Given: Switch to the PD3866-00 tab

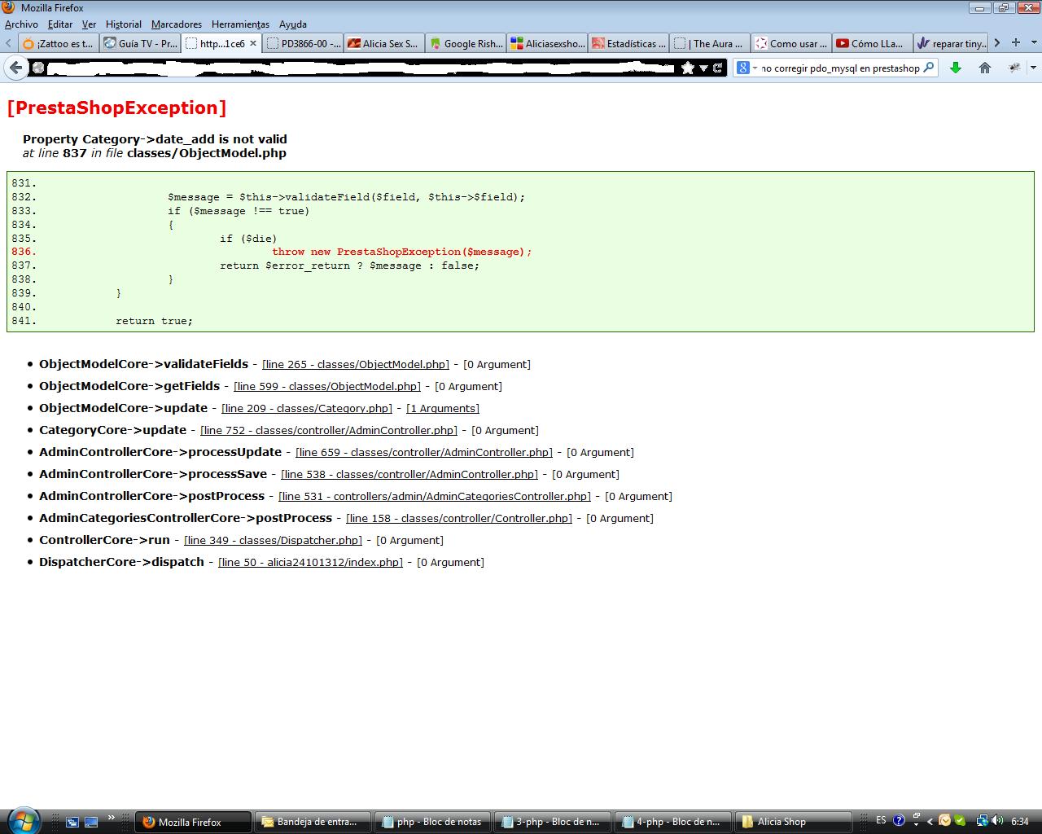Looking at the screenshot, I should pyautogui.click(x=303, y=43).
